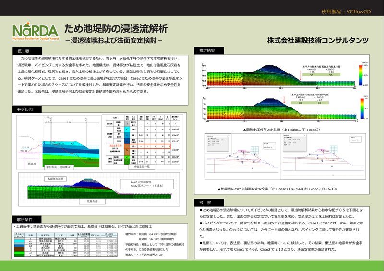384x271 pixels.
Task: Click the 概要 section header
Action: [x=27, y=51]
